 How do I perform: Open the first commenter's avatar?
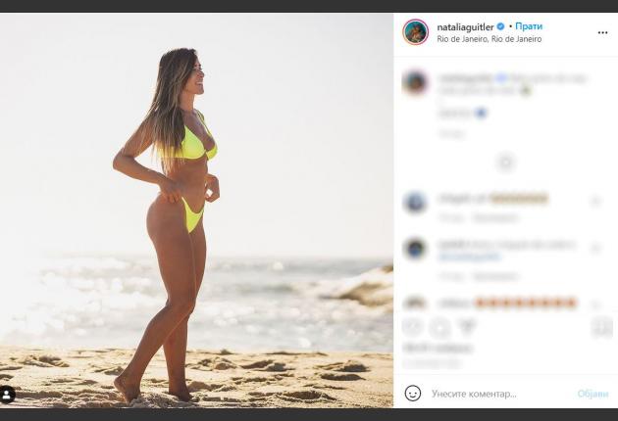[416, 202]
